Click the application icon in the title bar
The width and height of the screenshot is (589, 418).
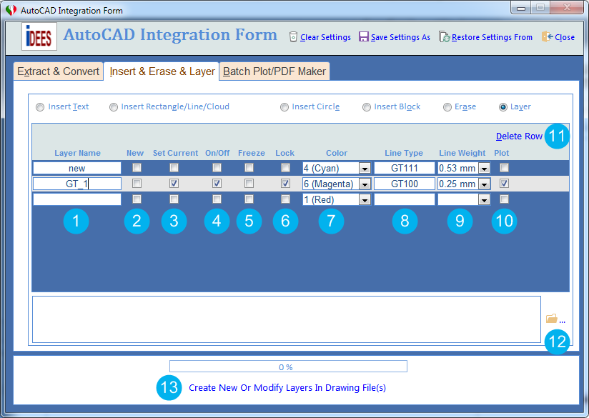tap(11, 10)
